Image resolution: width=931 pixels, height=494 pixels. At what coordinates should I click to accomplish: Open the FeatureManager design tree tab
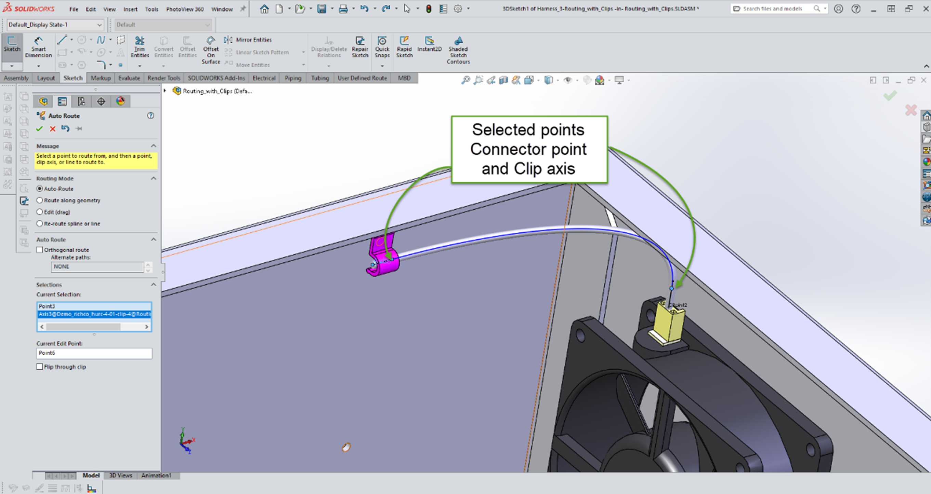[43, 101]
